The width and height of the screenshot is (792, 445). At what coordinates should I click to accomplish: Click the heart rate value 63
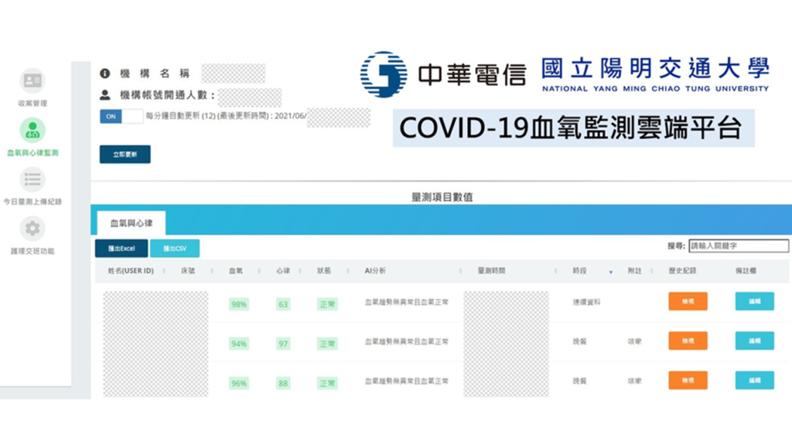coord(283,304)
